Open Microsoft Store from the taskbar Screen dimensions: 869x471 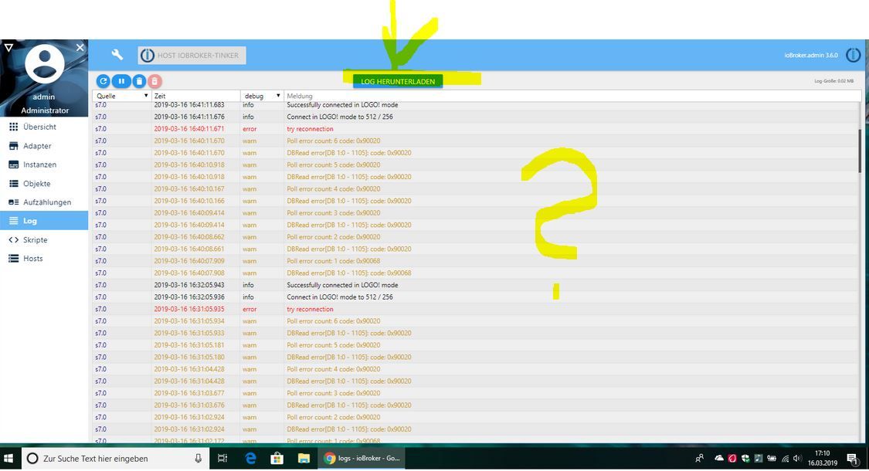277,458
